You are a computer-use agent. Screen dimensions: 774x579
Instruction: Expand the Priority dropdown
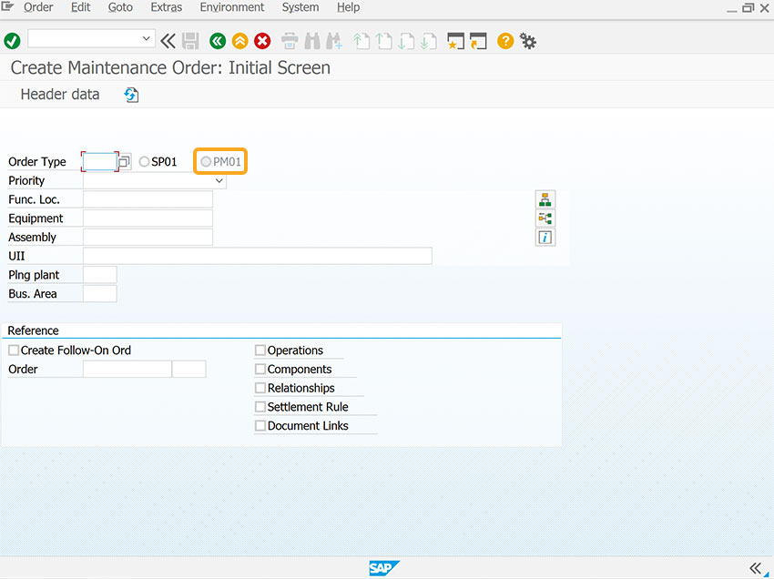(219, 180)
